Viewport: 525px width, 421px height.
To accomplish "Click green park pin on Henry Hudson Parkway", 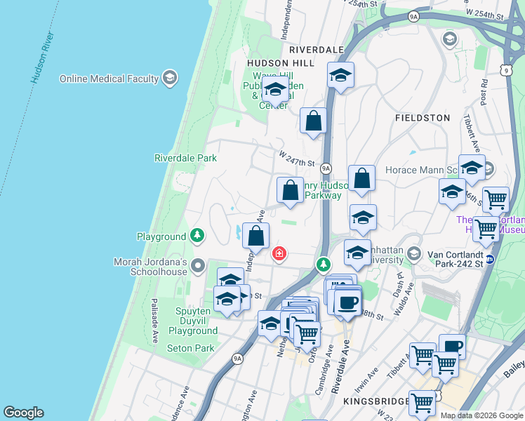I will [x=323, y=265].
